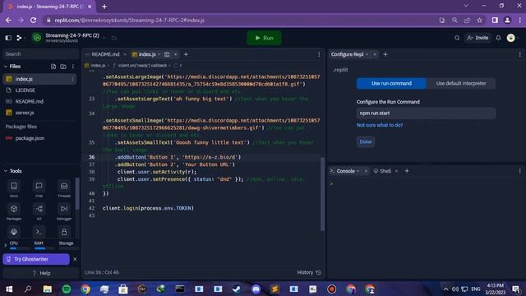The height and width of the screenshot is (296, 526).
Task: Open the lock Secrets tool icon
Action: point(64,232)
